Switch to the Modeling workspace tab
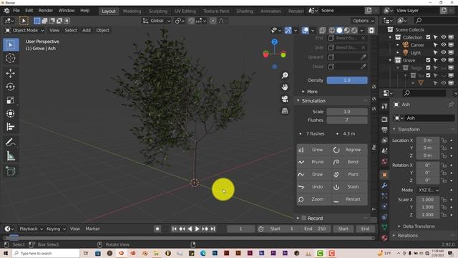This screenshot has height=258, width=458. point(132,11)
